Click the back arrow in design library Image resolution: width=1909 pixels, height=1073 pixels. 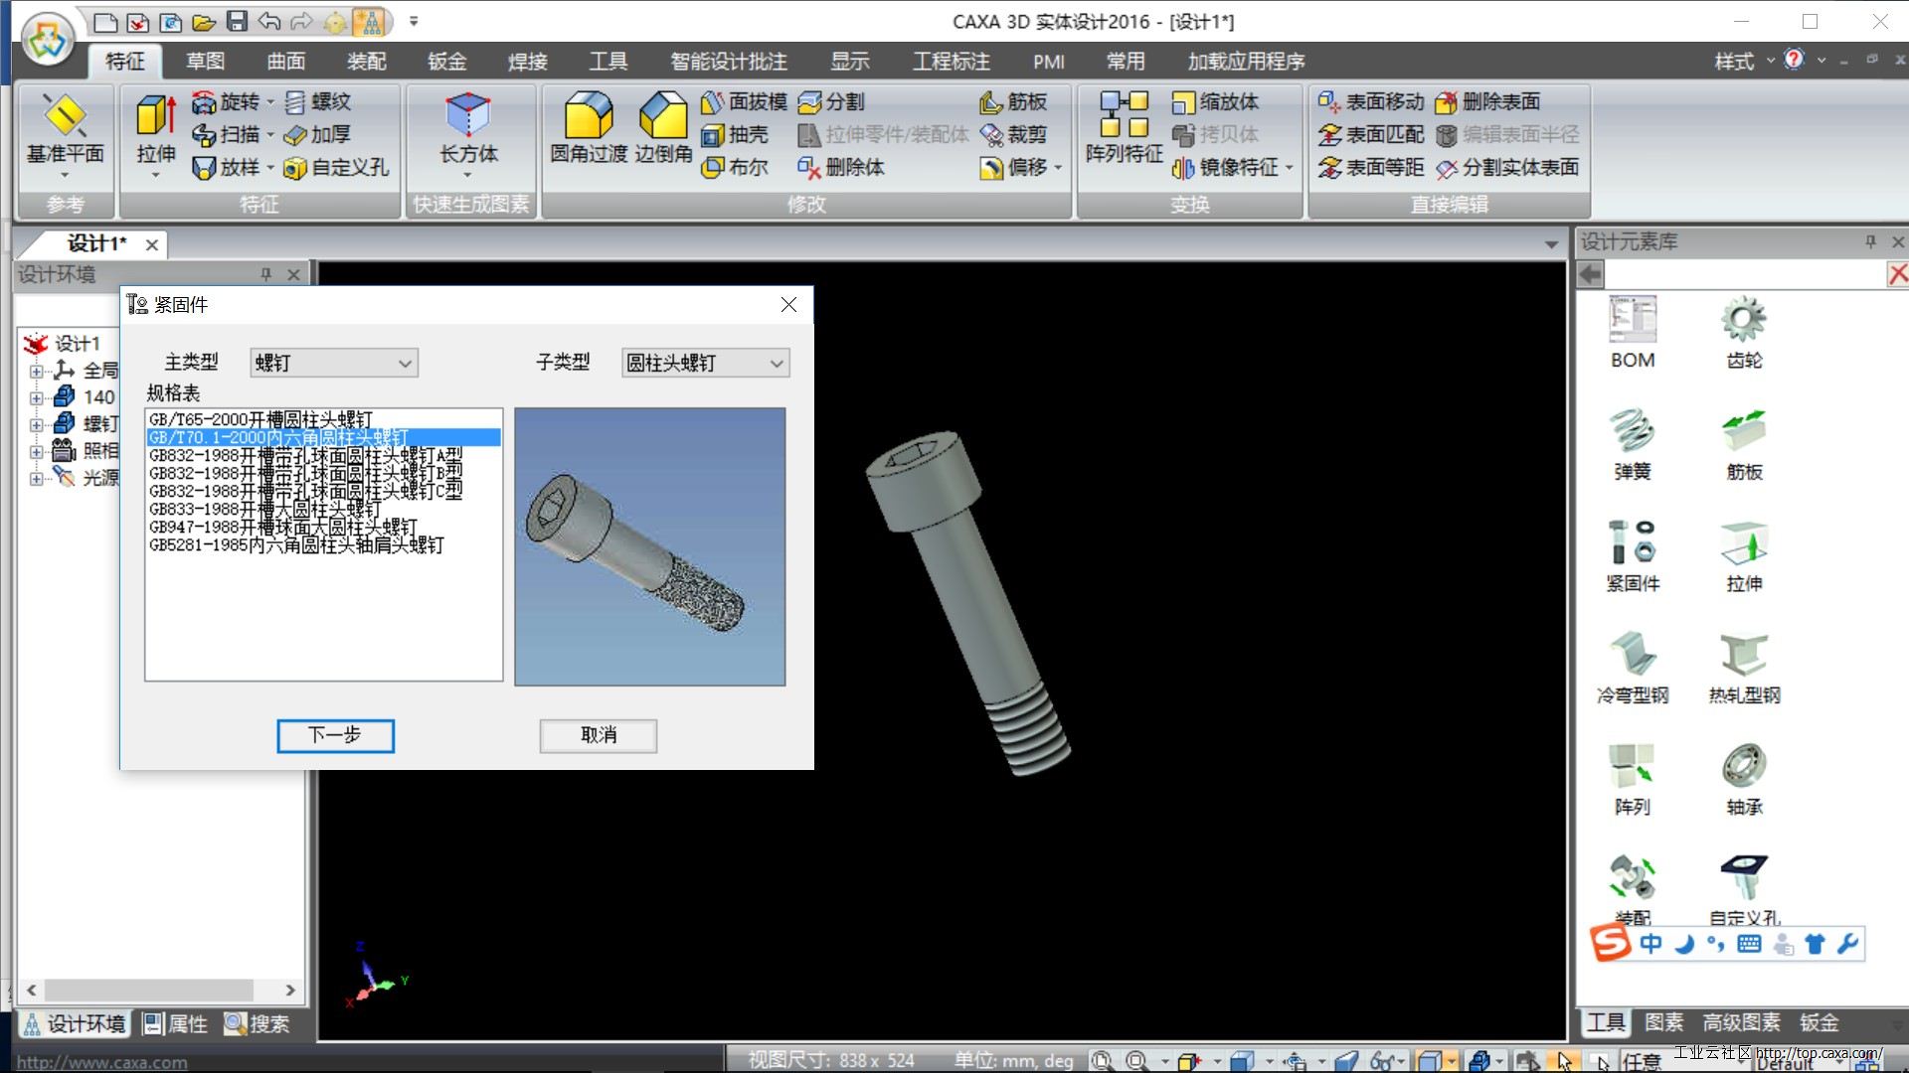pyautogui.click(x=1591, y=274)
